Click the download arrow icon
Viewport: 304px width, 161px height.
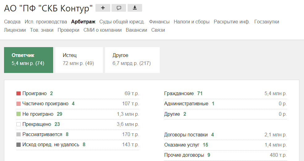pyautogui.click(x=135, y=8)
